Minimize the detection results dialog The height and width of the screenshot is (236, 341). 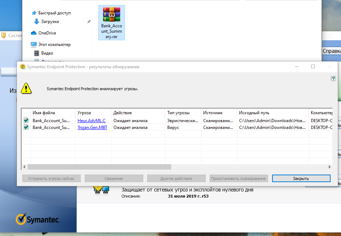click(x=297, y=66)
